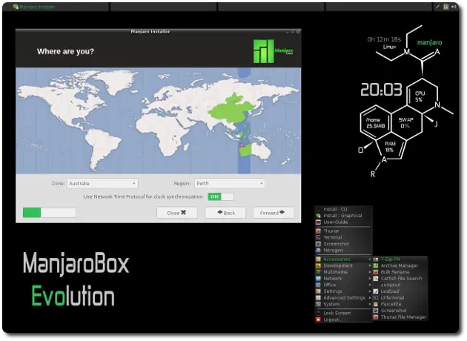Click the 'SWAP 0%' readout

(x=405, y=123)
